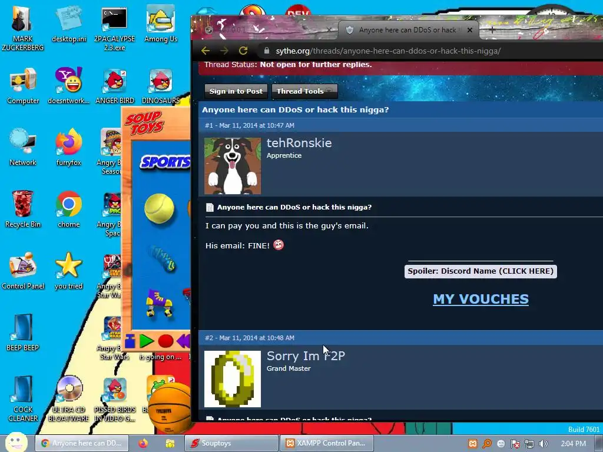The width and height of the screenshot is (603, 452).
Task: Click the blue weight icon in Souptoys
Action: (130, 341)
